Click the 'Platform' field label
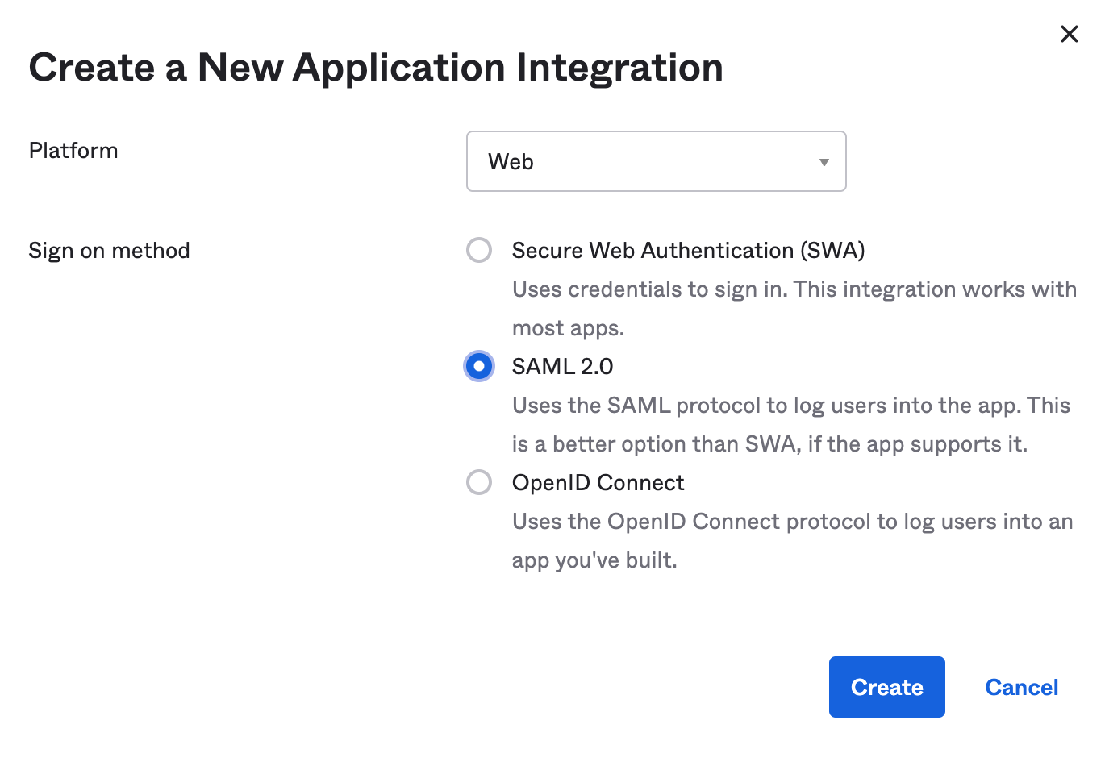The image size is (1105, 774). pos(73,151)
